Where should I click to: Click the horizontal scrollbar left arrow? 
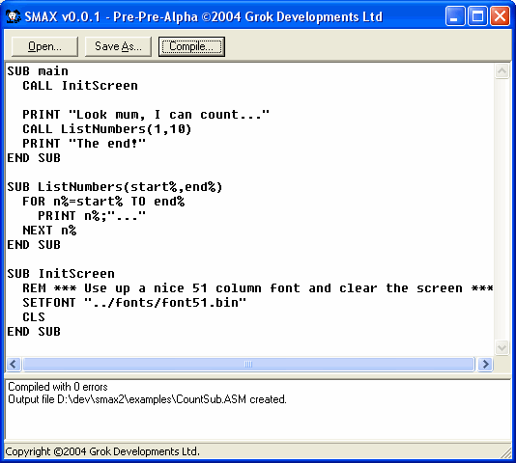tap(14, 364)
